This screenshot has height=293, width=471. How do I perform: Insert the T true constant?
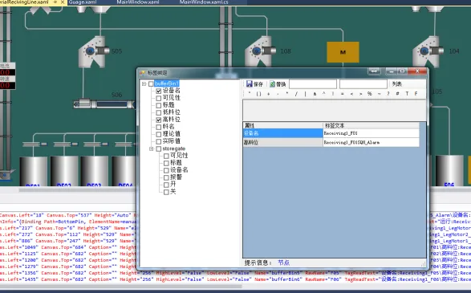(407, 94)
